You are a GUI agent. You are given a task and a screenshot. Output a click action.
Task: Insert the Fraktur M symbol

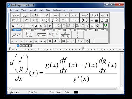(x=36, y=41)
